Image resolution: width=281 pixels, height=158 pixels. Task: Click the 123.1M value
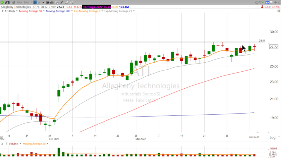click(x=124, y=7)
